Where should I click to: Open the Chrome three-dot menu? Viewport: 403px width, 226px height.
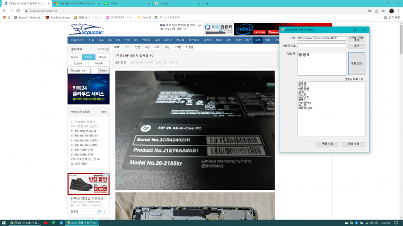399,11
